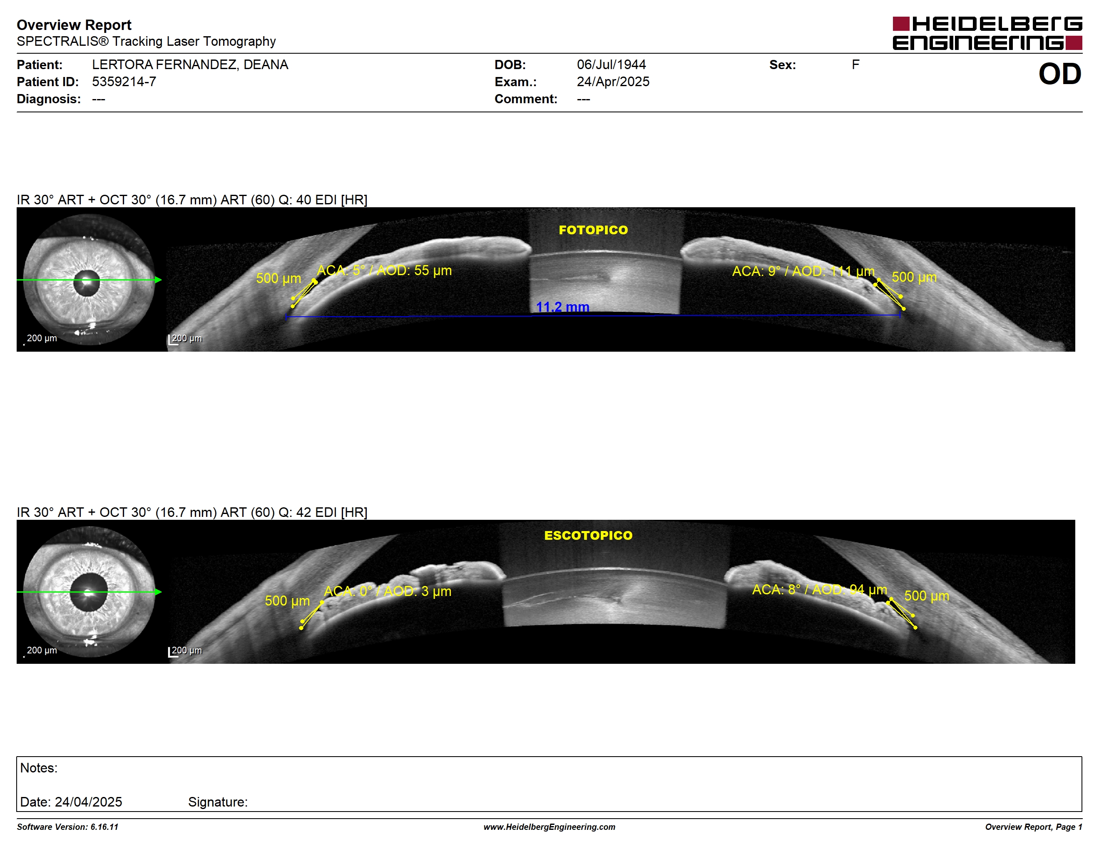Screen dimensions: 1099x849
Task: Click the scan header with Q: 40
Action: (x=192, y=200)
